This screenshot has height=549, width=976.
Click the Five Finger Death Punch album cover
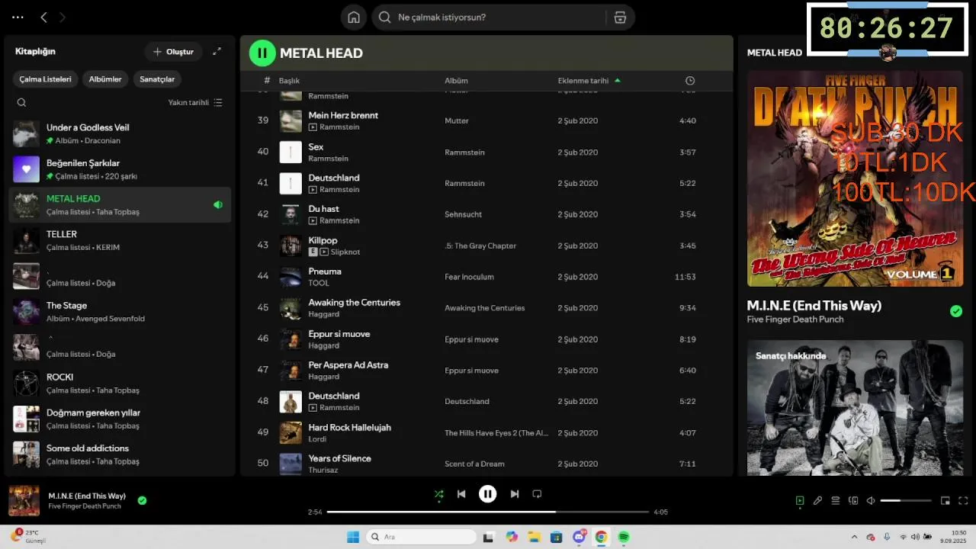click(855, 178)
